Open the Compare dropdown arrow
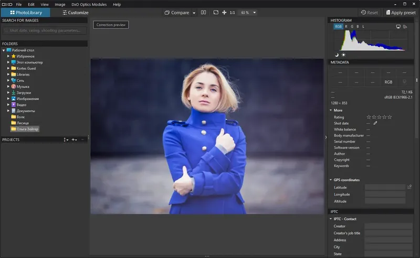The height and width of the screenshot is (258, 420). point(194,13)
